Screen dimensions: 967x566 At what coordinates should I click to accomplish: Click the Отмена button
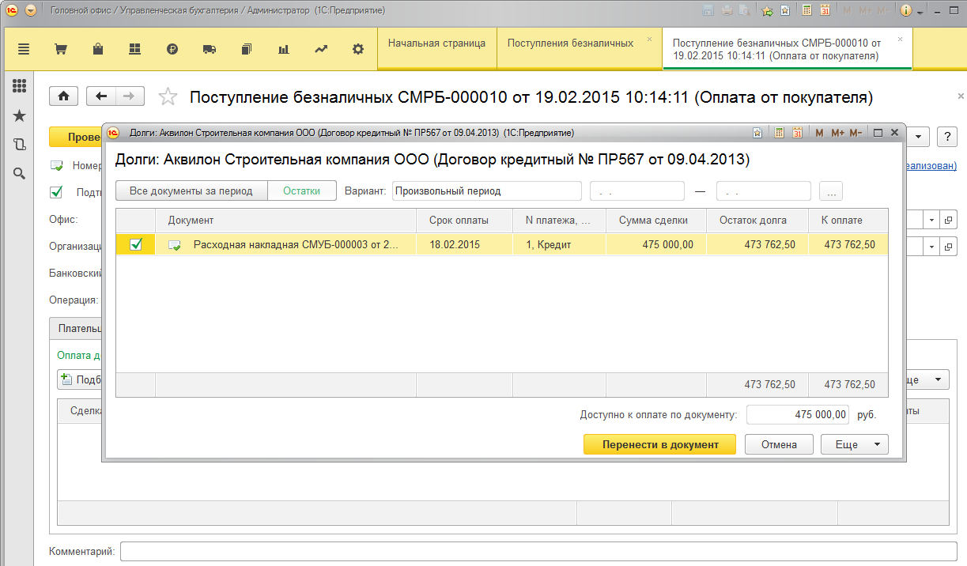click(x=779, y=444)
